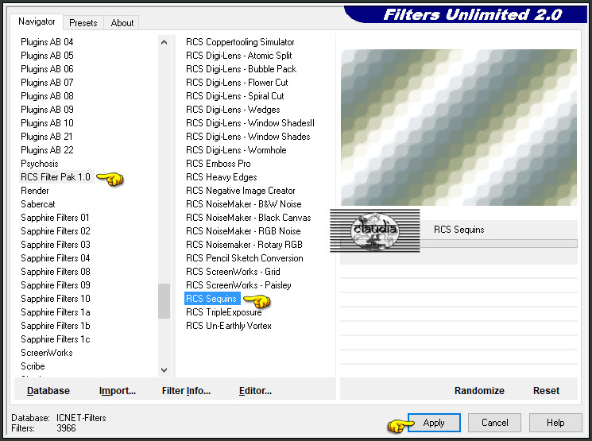
Task: Select RCS Filter Pak 1.0 category
Action: click(x=56, y=177)
